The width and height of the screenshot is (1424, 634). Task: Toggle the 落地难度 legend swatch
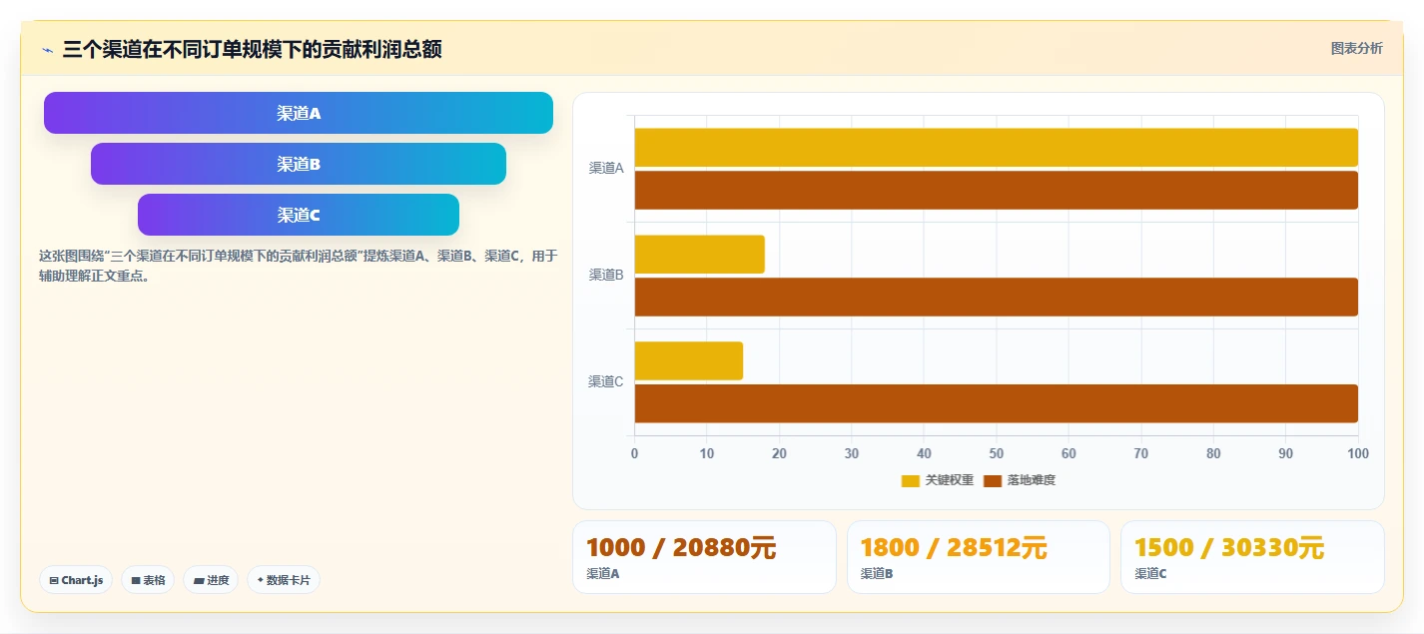click(x=993, y=480)
